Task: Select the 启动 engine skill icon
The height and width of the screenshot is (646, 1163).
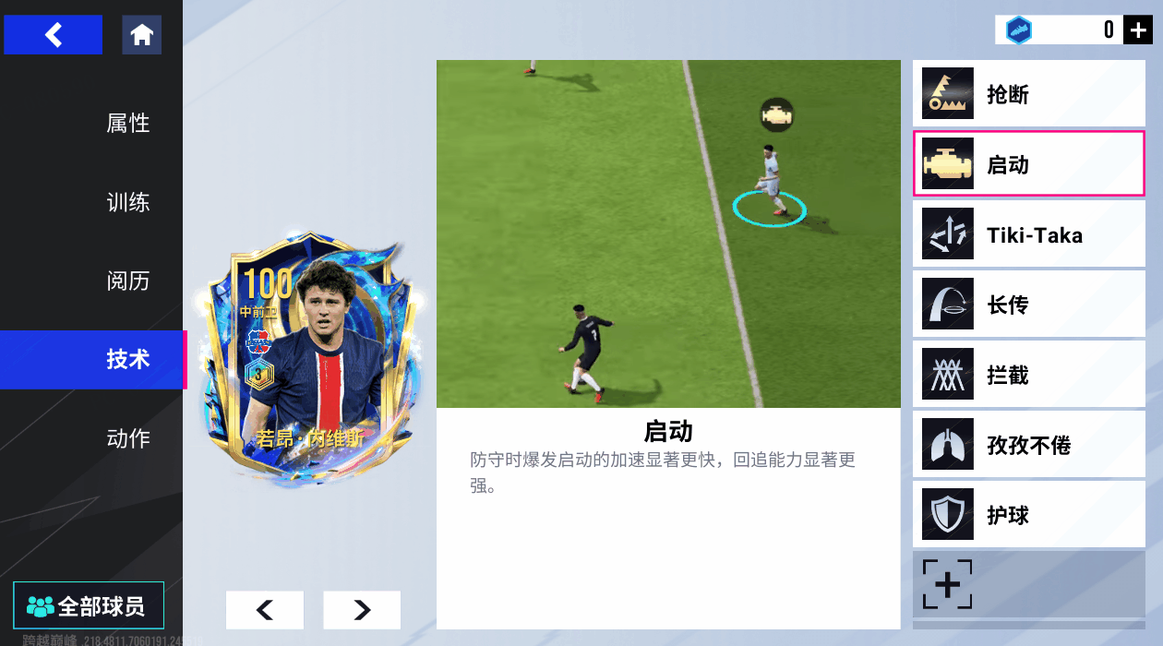Action: point(948,163)
